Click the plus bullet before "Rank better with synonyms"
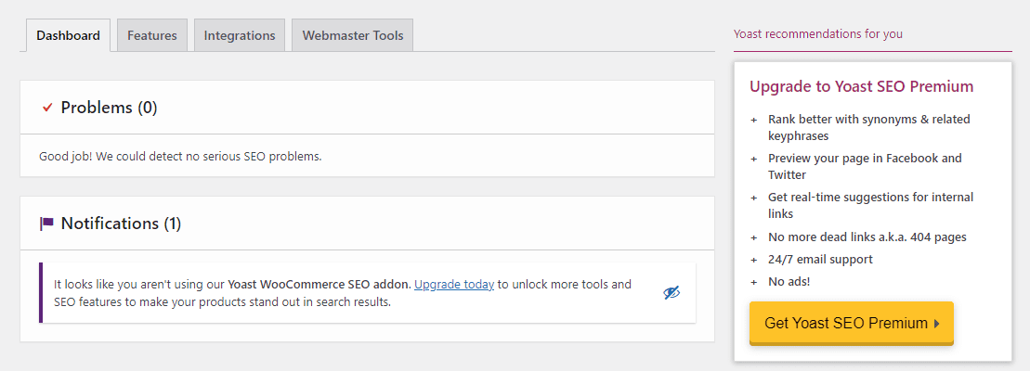 pos(754,120)
